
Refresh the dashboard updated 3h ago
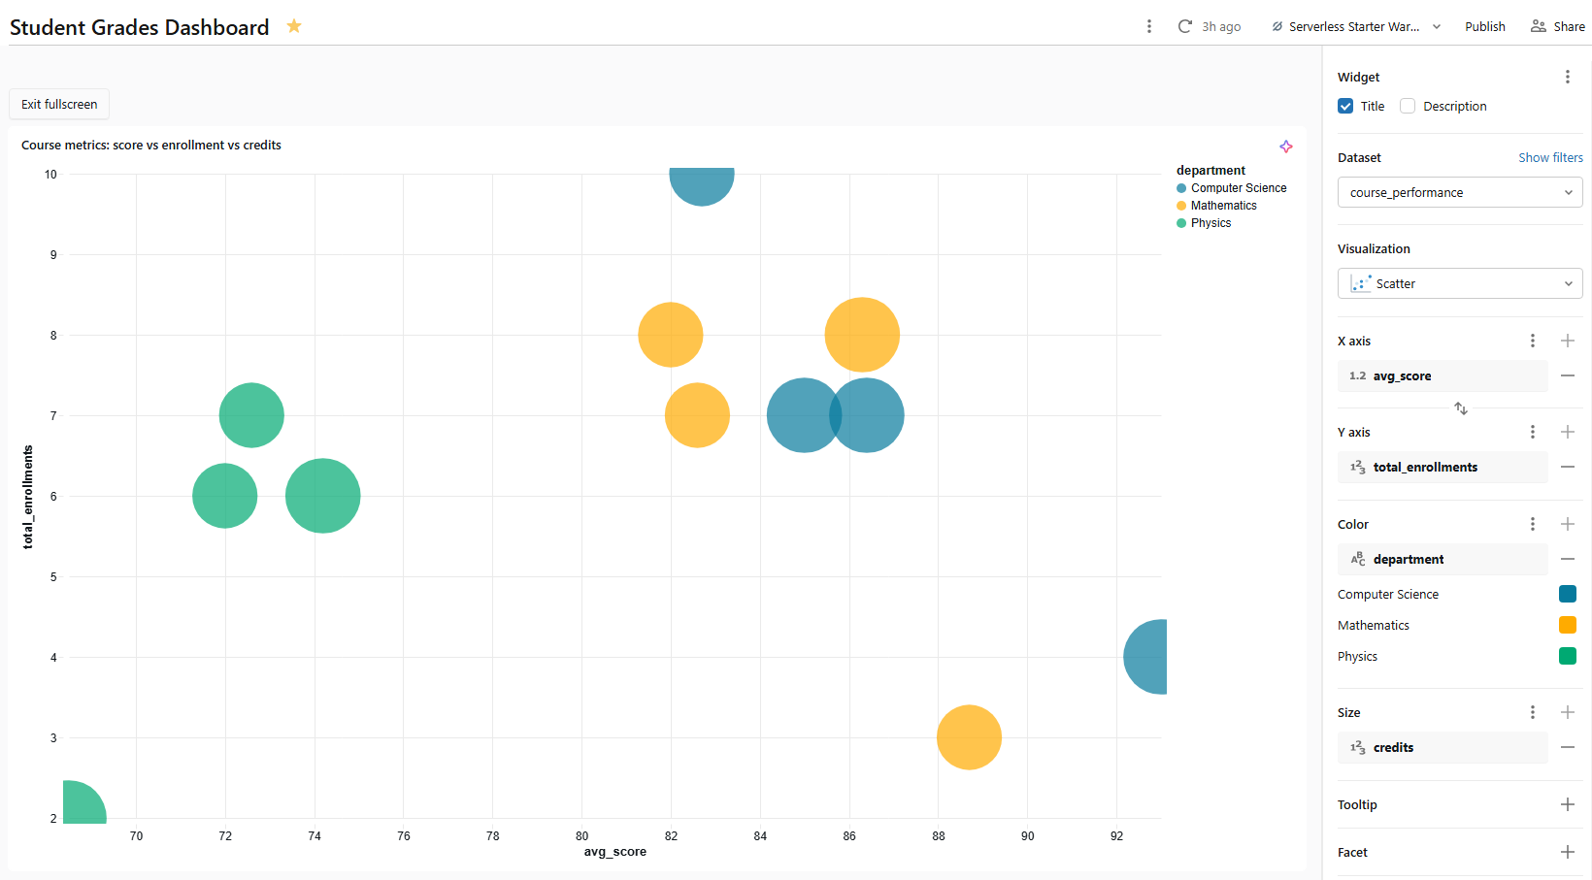(1184, 26)
